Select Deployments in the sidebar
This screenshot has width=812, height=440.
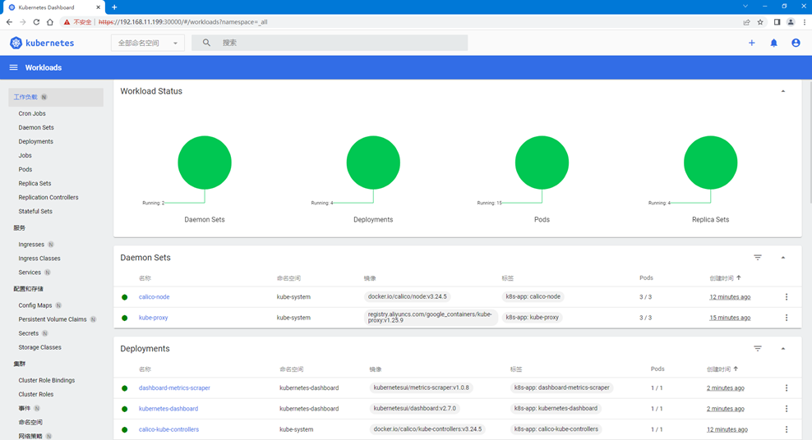[35, 141]
